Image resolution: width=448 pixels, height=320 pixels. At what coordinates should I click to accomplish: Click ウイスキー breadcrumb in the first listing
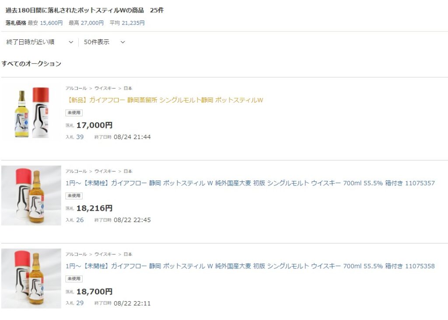105,88
